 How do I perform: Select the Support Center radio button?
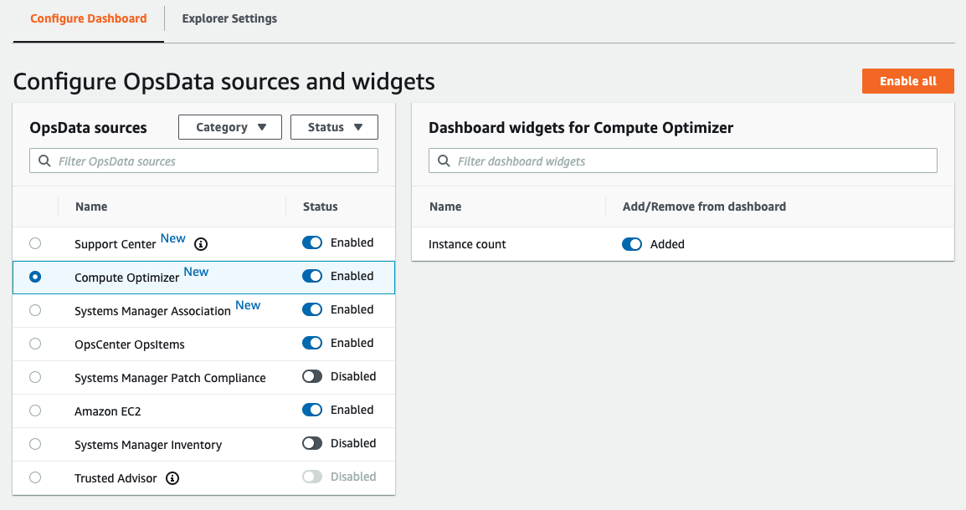click(x=34, y=242)
